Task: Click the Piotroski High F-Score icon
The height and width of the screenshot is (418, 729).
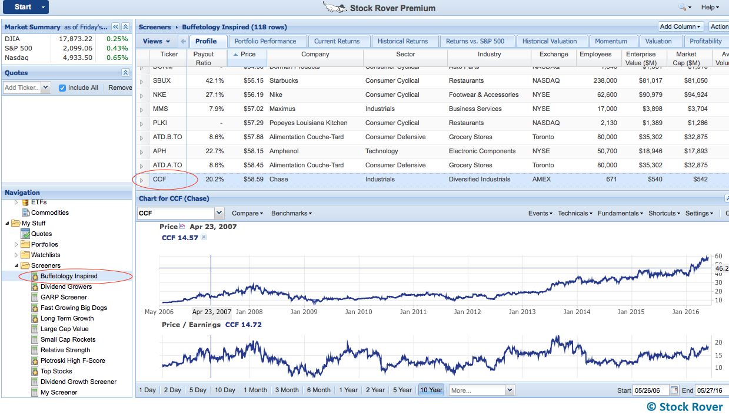Action: [x=35, y=360]
